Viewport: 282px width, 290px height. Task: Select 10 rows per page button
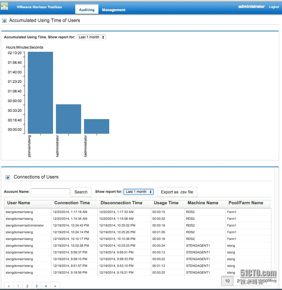tap(227, 281)
